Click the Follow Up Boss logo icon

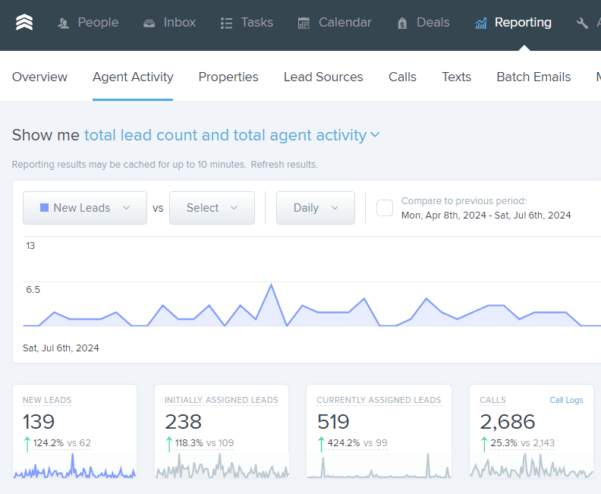click(24, 22)
